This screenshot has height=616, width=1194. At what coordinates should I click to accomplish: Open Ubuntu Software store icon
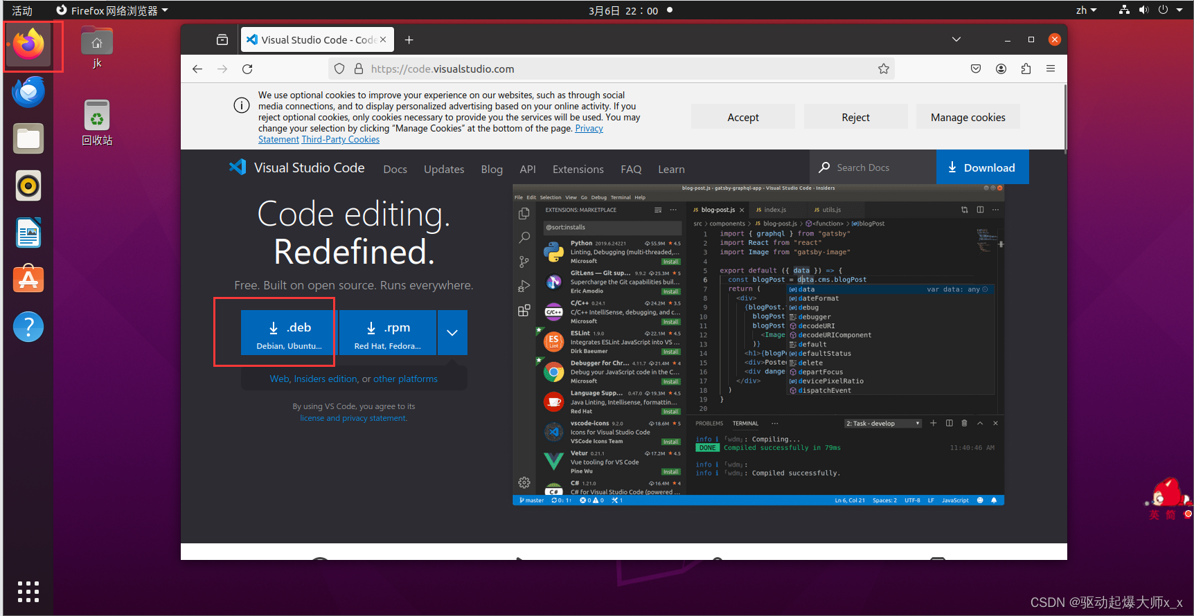pos(28,279)
